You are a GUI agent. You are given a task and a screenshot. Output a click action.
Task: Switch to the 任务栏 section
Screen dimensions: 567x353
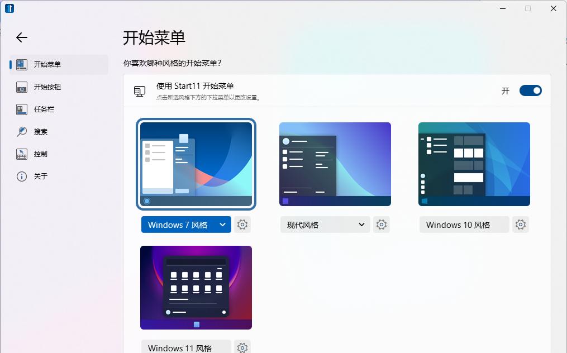click(x=59, y=109)
